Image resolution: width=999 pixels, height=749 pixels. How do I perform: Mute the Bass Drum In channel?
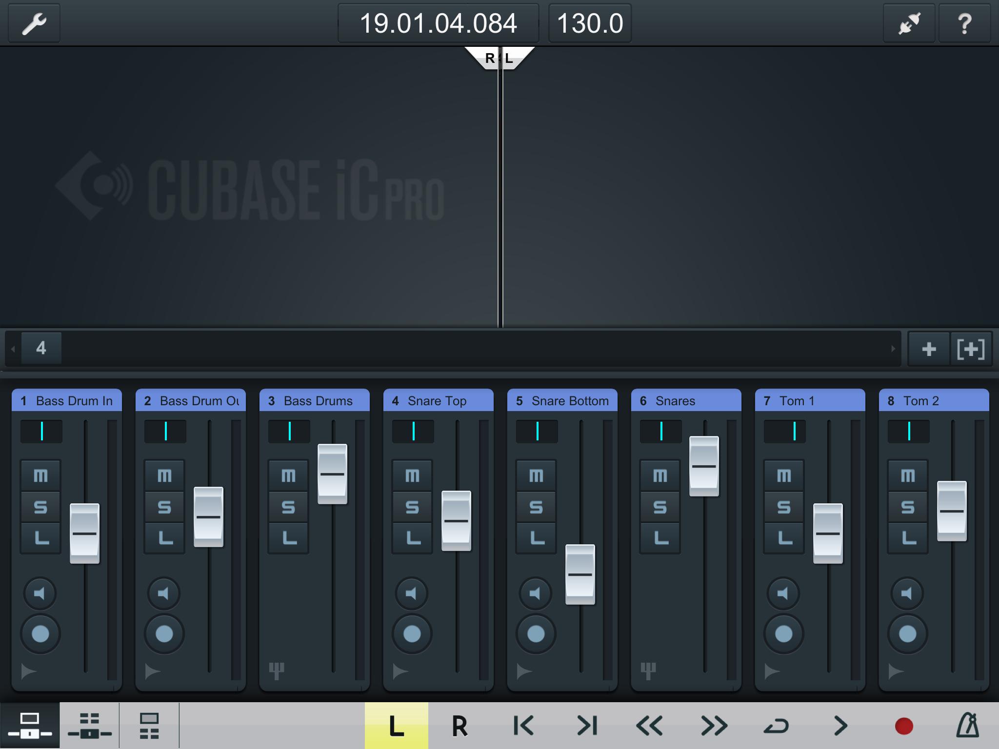[x=40, y=475]
